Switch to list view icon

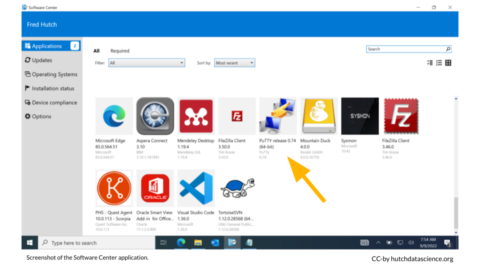(x=439, y=63)
